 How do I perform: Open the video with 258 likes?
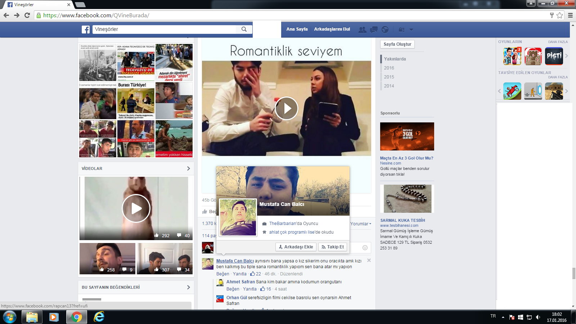(x=107, y=258)
